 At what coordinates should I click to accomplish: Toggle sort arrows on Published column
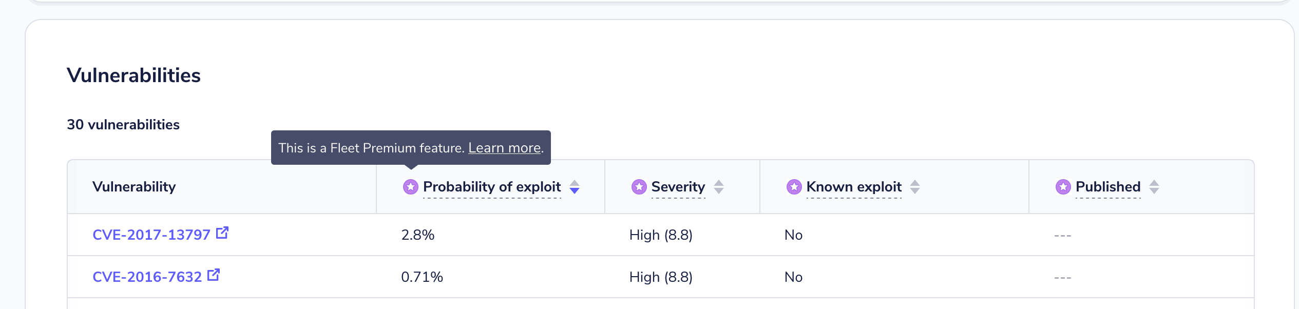(x=1154, y=187)
